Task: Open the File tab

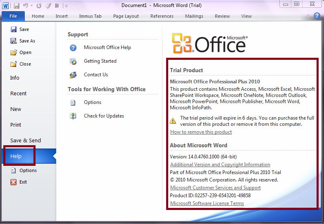Action: pos(13,16)
